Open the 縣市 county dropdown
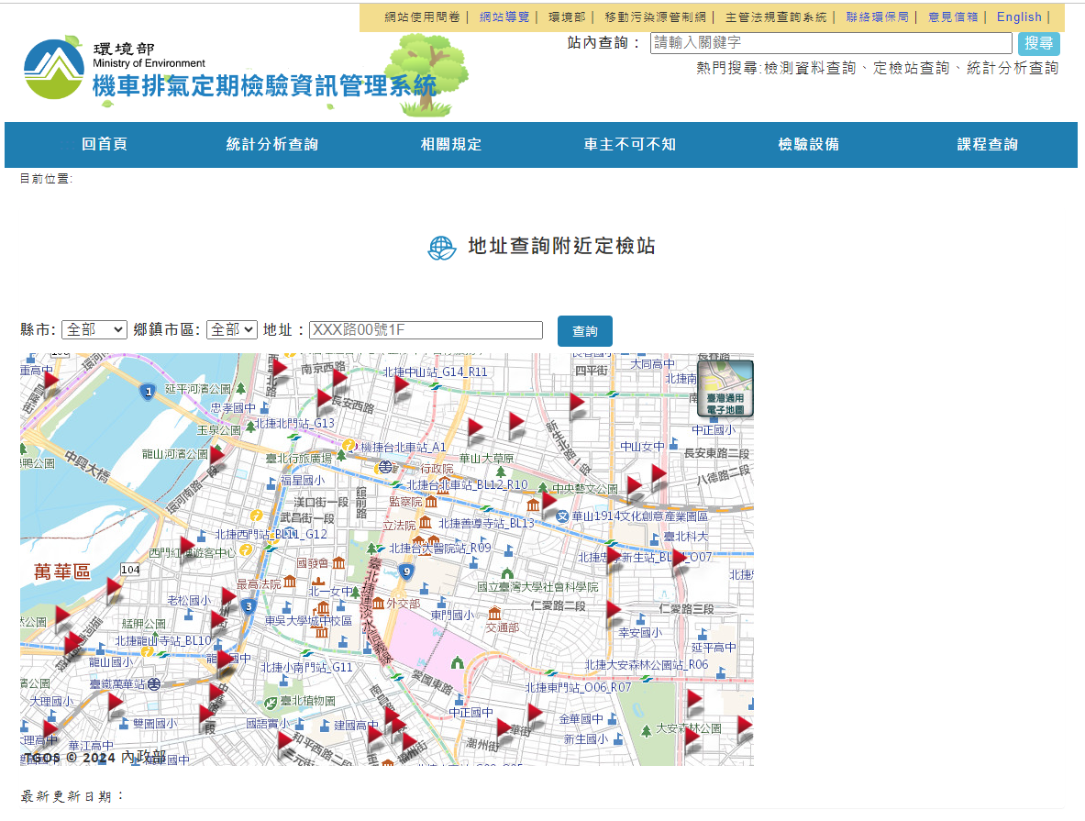Viewport: 1085px width, 821px height. pos(94,329)
